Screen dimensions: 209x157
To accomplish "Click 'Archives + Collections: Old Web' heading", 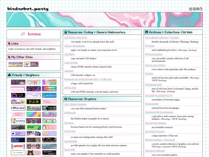I will (171, 32).
